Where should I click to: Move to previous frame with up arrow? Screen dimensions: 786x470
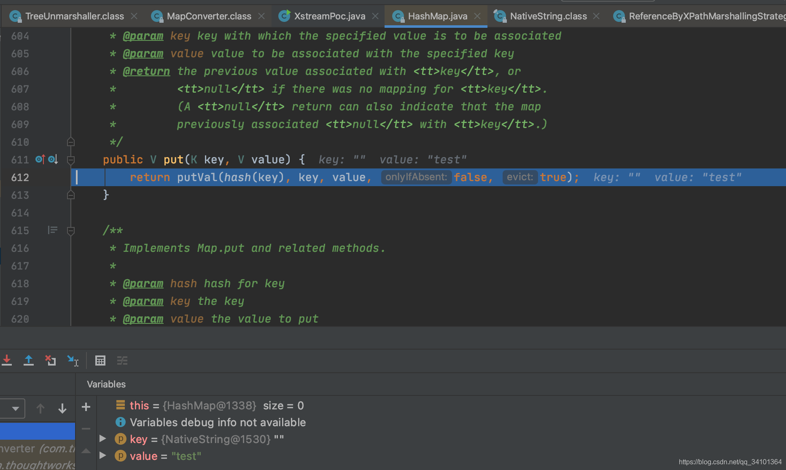(40, 409)
